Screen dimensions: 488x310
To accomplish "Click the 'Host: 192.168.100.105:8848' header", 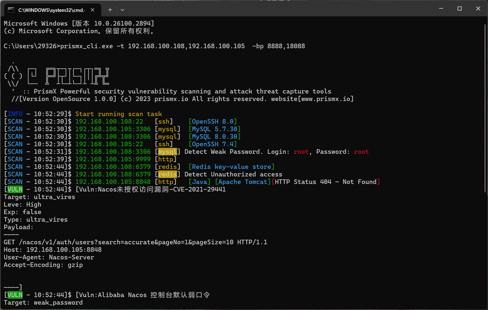I will (x=53, y=250).
